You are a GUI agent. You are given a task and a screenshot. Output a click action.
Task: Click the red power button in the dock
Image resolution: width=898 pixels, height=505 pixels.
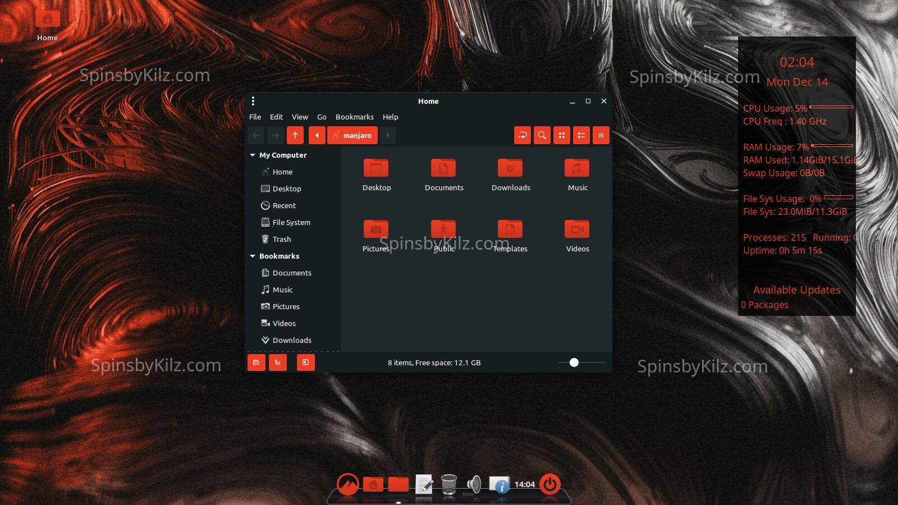pos(549,484)
